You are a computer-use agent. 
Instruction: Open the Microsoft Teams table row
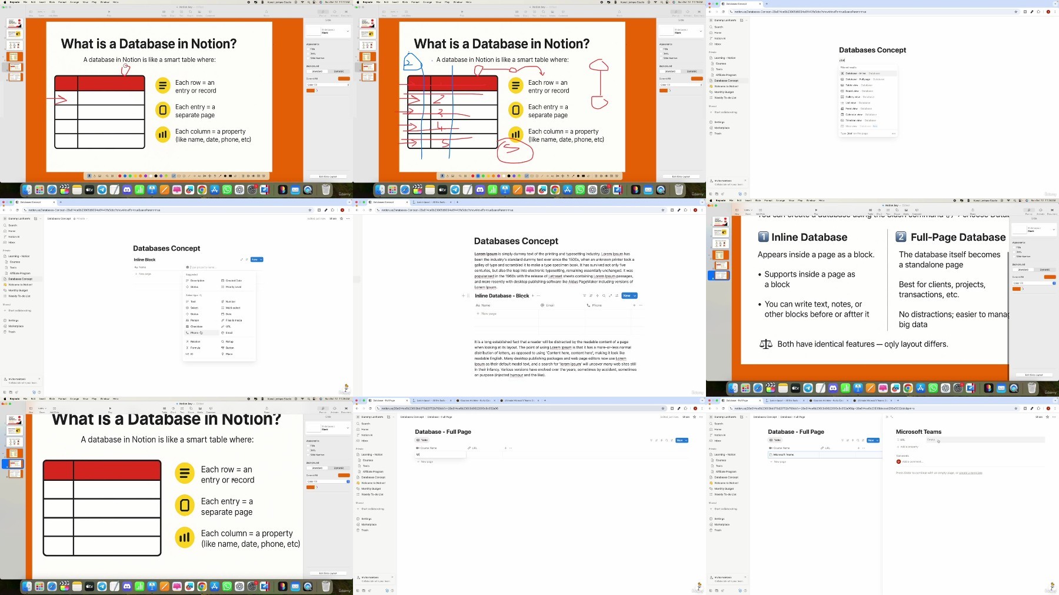pyautogui.click(x=824, y=454)
